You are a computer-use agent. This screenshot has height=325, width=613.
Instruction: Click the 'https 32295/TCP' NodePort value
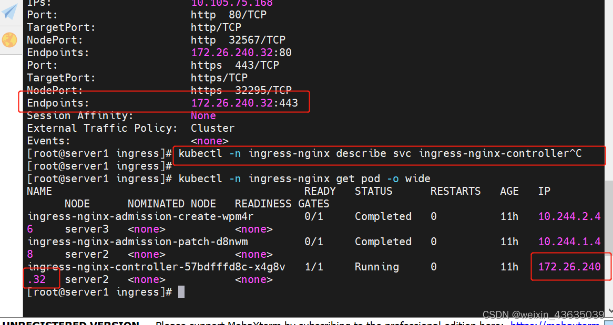point(241,90)
